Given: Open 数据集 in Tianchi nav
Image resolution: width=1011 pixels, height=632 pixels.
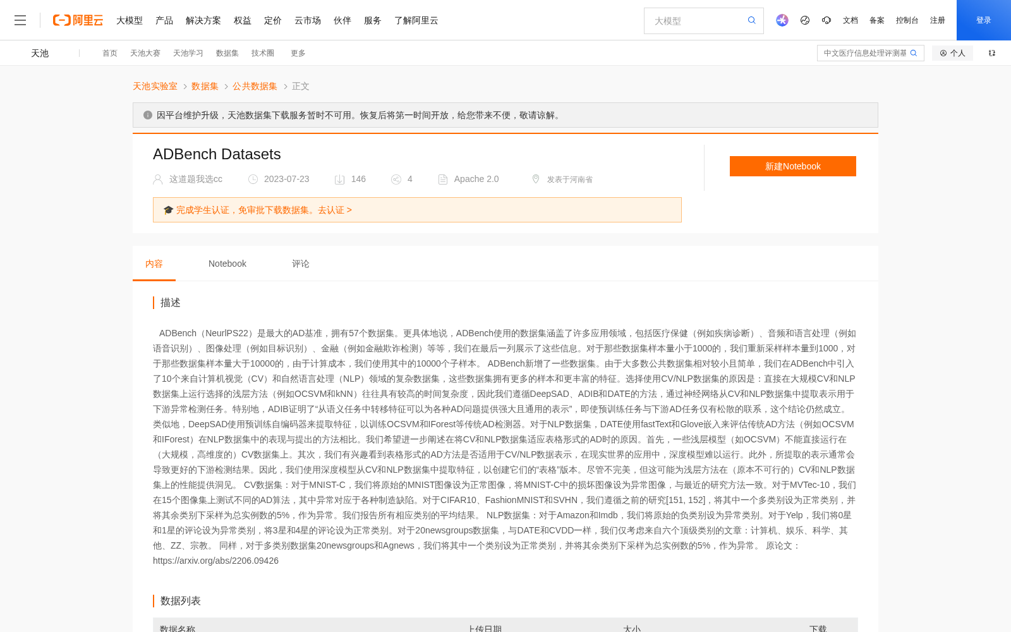Looking at the screenshot, I should [x=227, y=53].
